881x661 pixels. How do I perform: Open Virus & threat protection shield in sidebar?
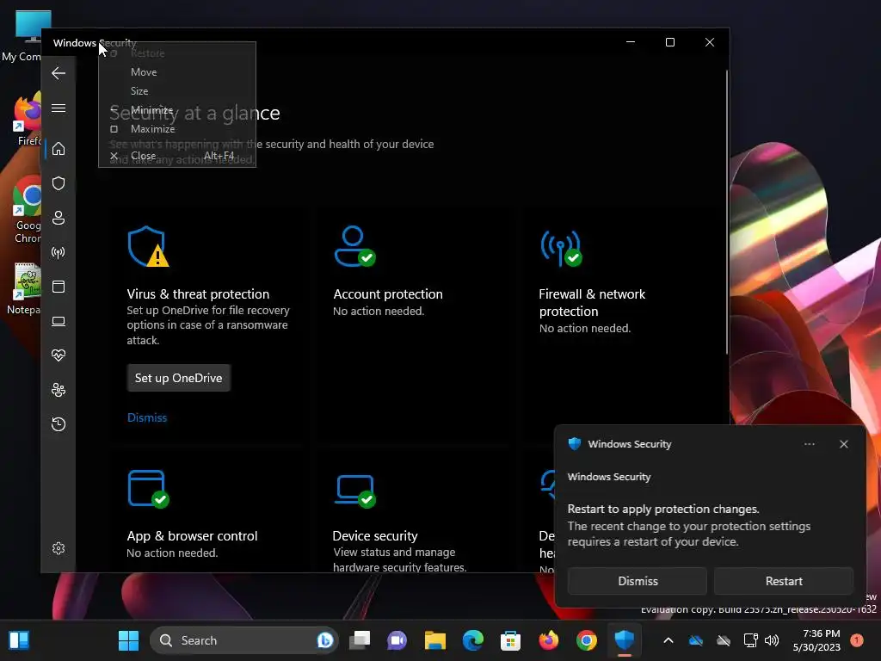coord(59,183)
